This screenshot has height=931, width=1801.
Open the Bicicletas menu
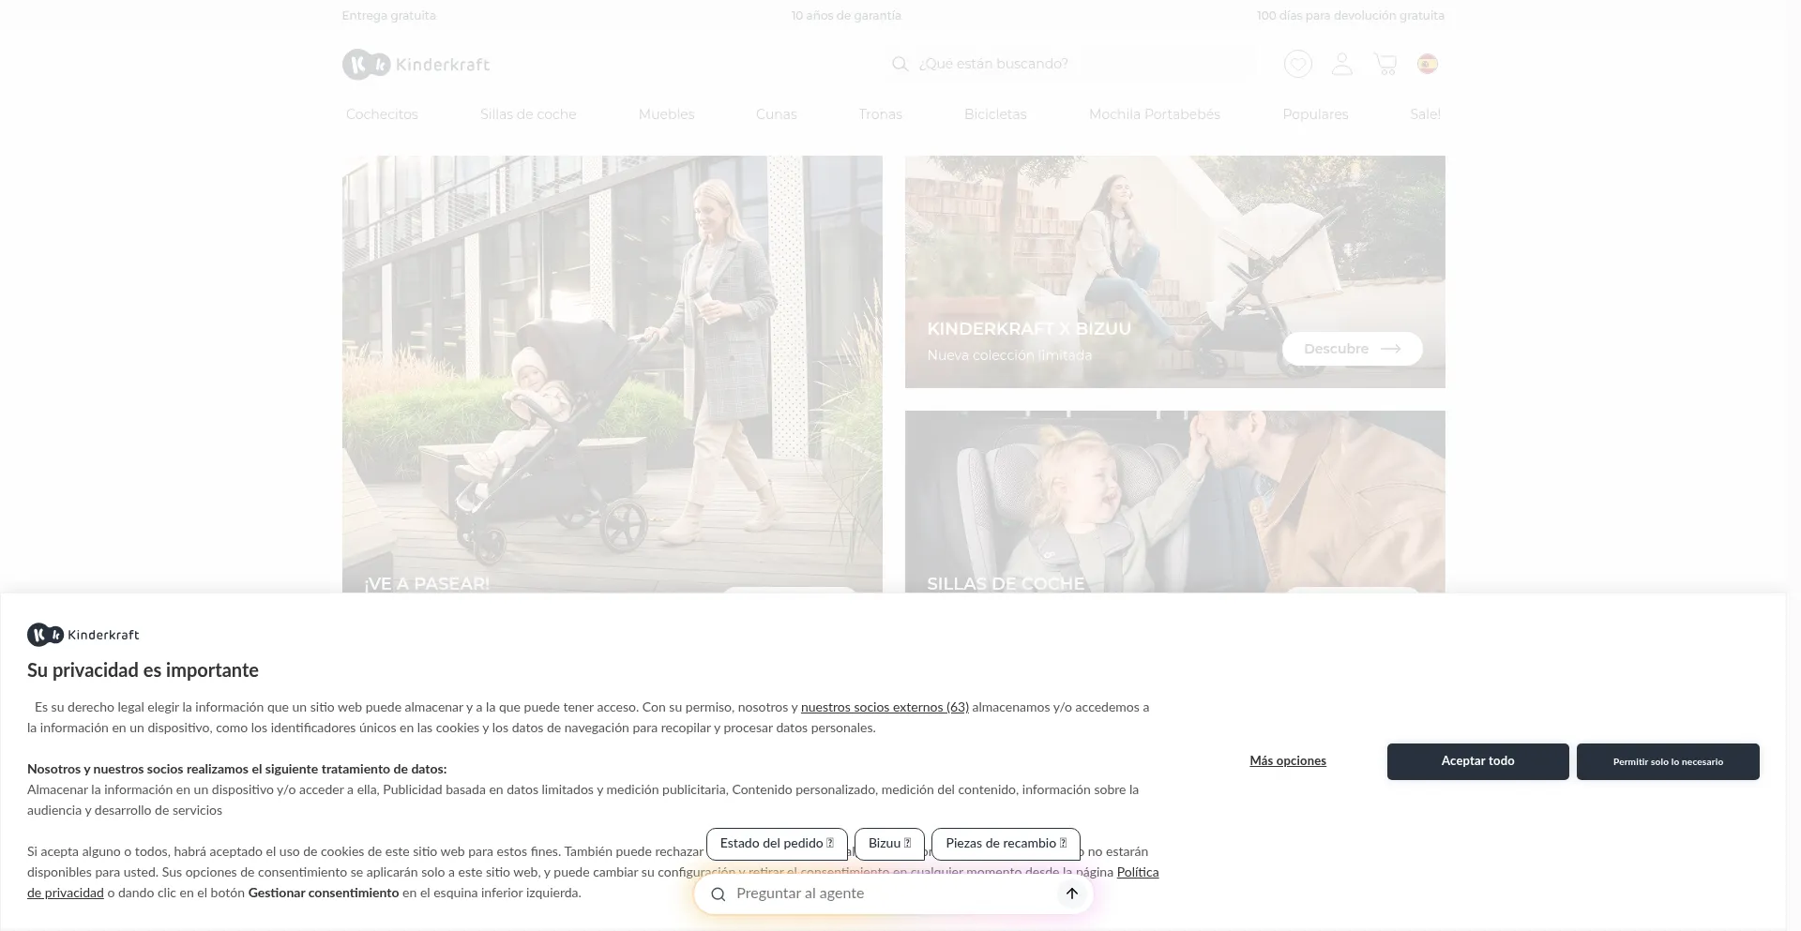point(995,114)
